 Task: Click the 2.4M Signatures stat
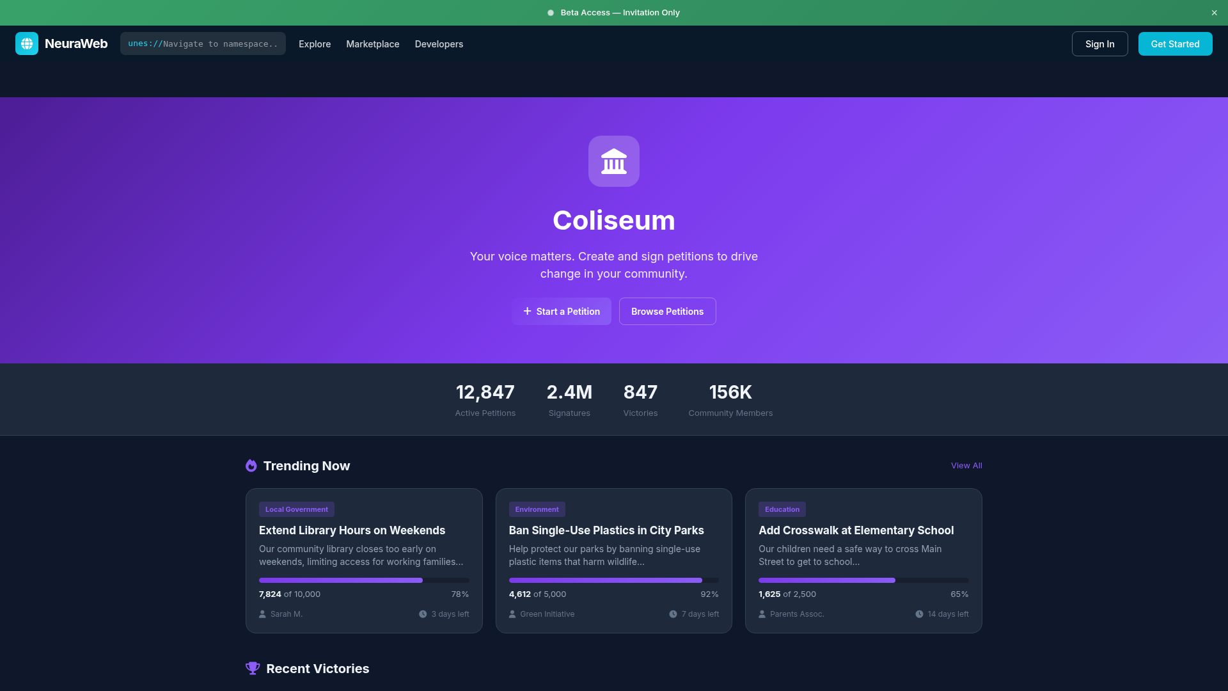pos(569,400)
